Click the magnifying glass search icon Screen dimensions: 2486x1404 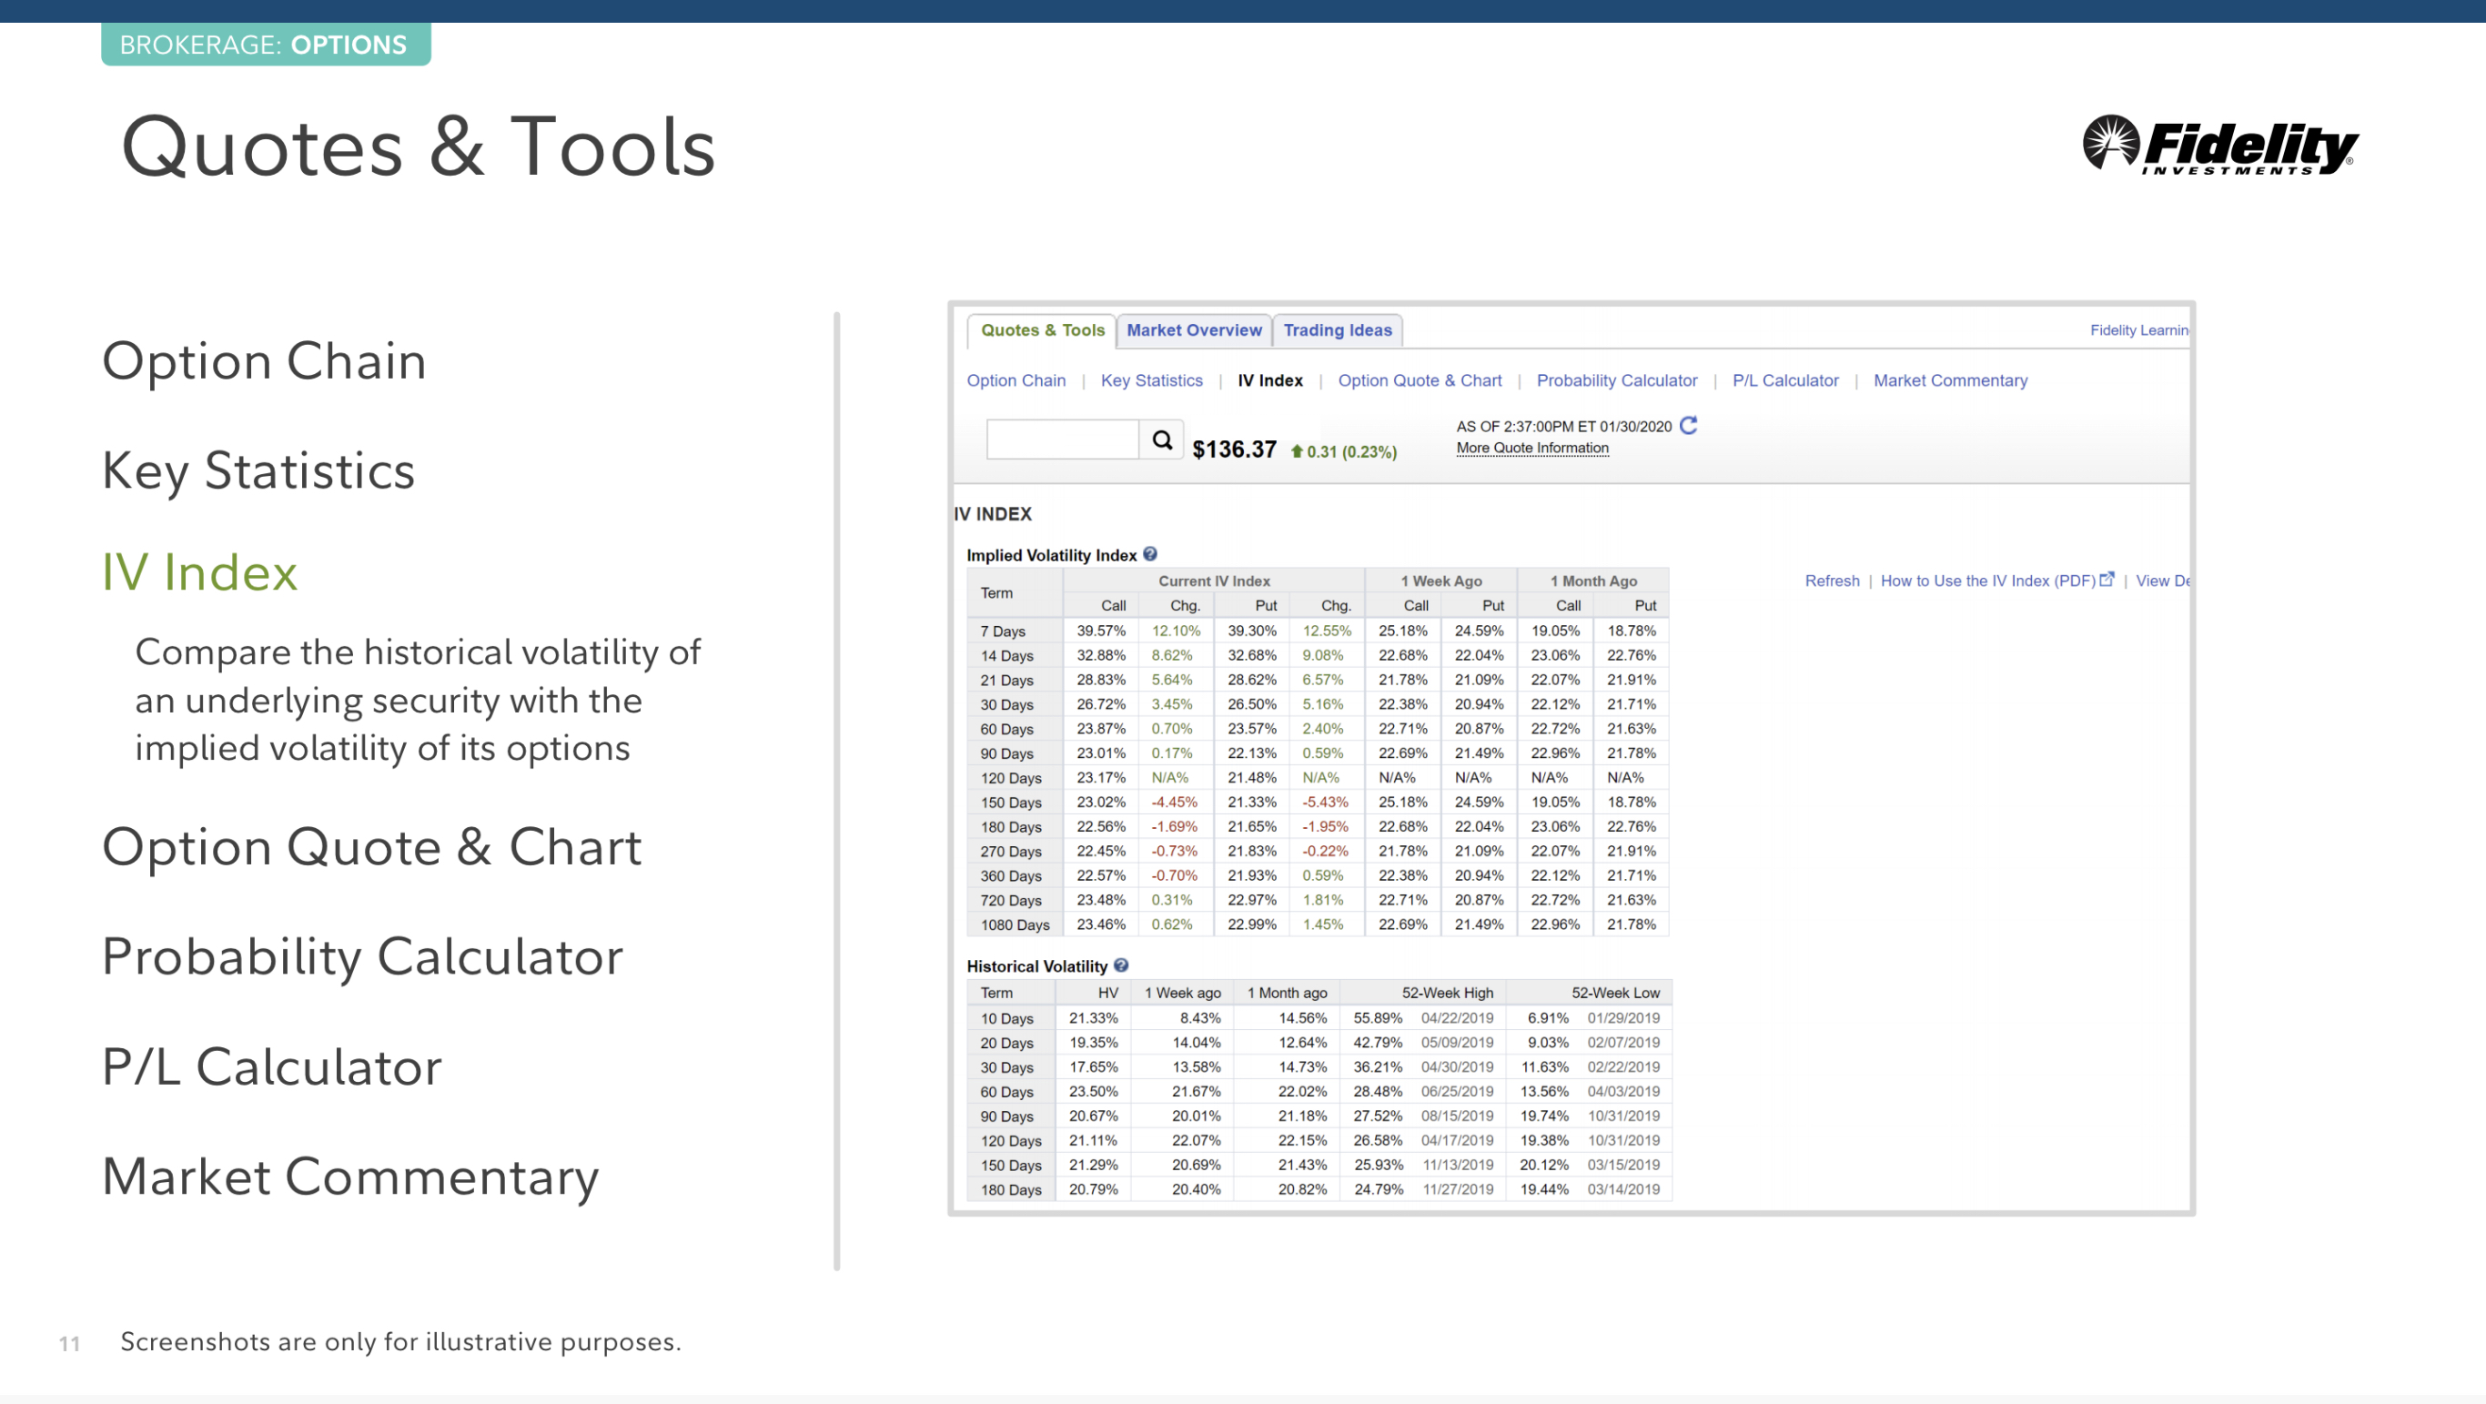1162,440
